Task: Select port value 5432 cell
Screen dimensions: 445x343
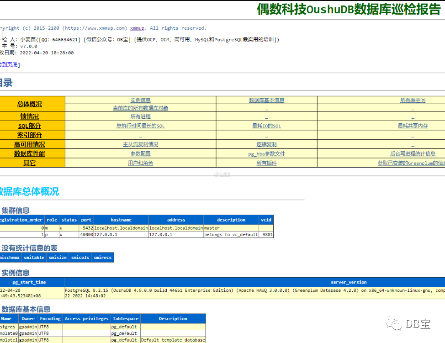Action: pyautogui.click(x=86, y=228)
